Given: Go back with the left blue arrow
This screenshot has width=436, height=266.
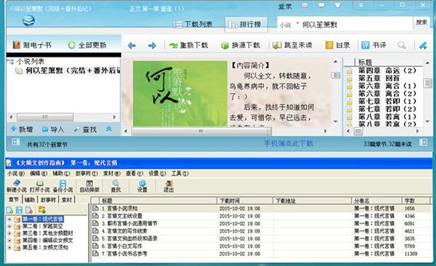Looking at the screenshot, I should [x=132, y=45].
